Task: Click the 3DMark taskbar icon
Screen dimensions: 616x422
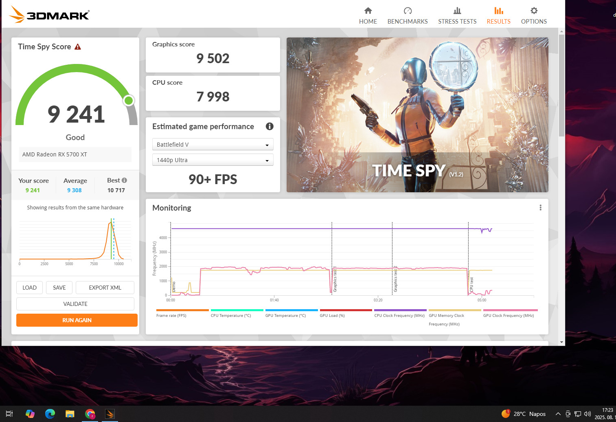Action: pyautogui.click(x=110, y=414)
